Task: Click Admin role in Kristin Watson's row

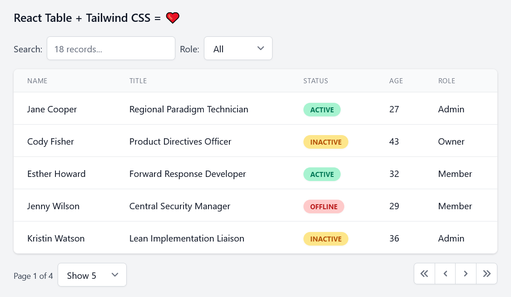Action: pyautogui.click(x=451, y=239)
